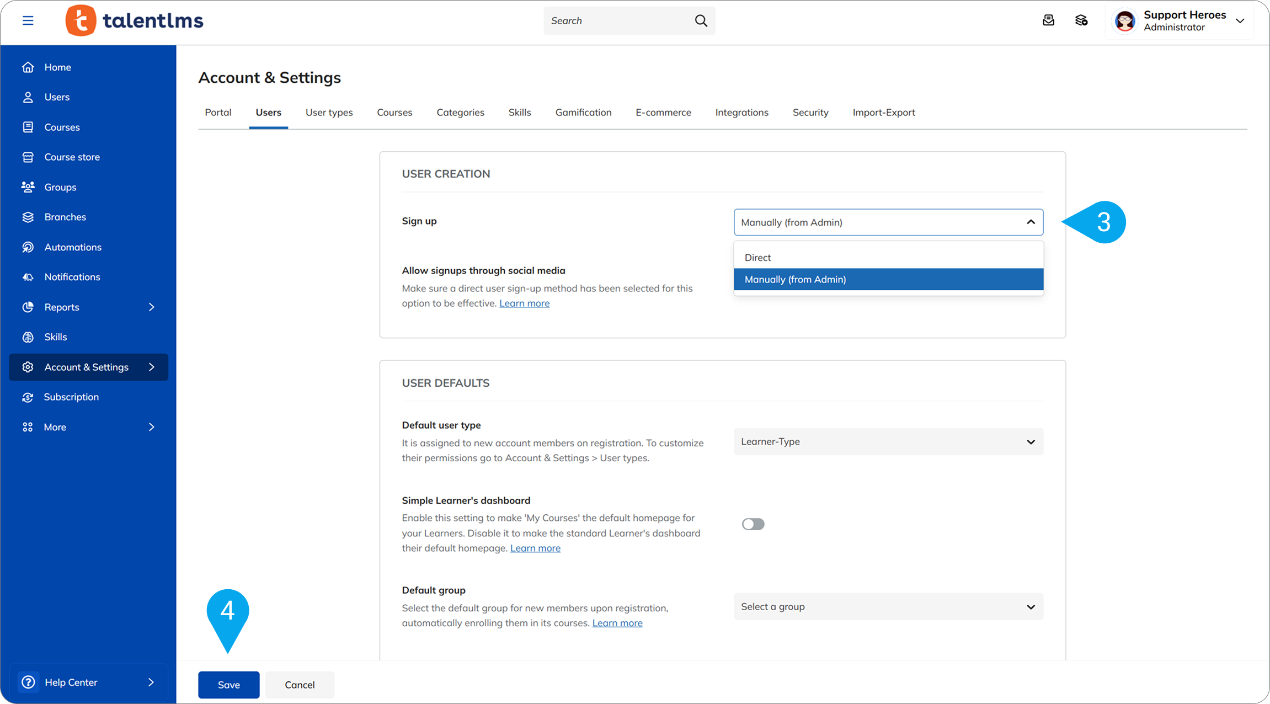
Task: Click the course store icon in header
Action: [x=1081, y=20]
